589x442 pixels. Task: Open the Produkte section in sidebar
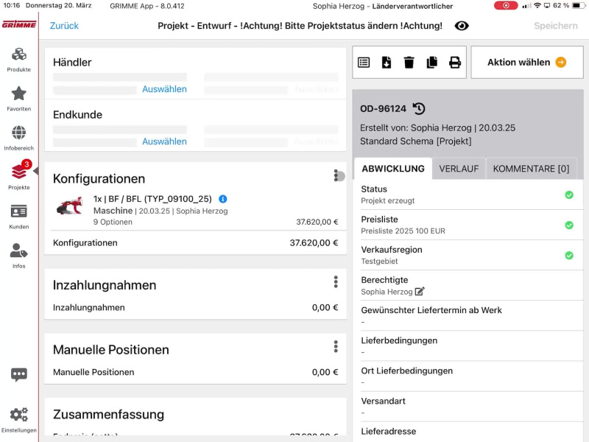pos(19,60)
